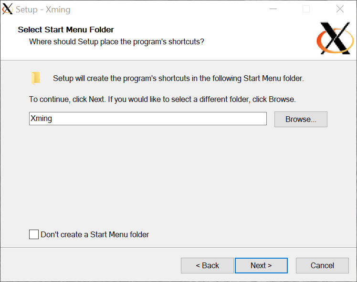Click the Xming icon in title bar
This screenshot has height=282, width=357.
pos(7,9)
